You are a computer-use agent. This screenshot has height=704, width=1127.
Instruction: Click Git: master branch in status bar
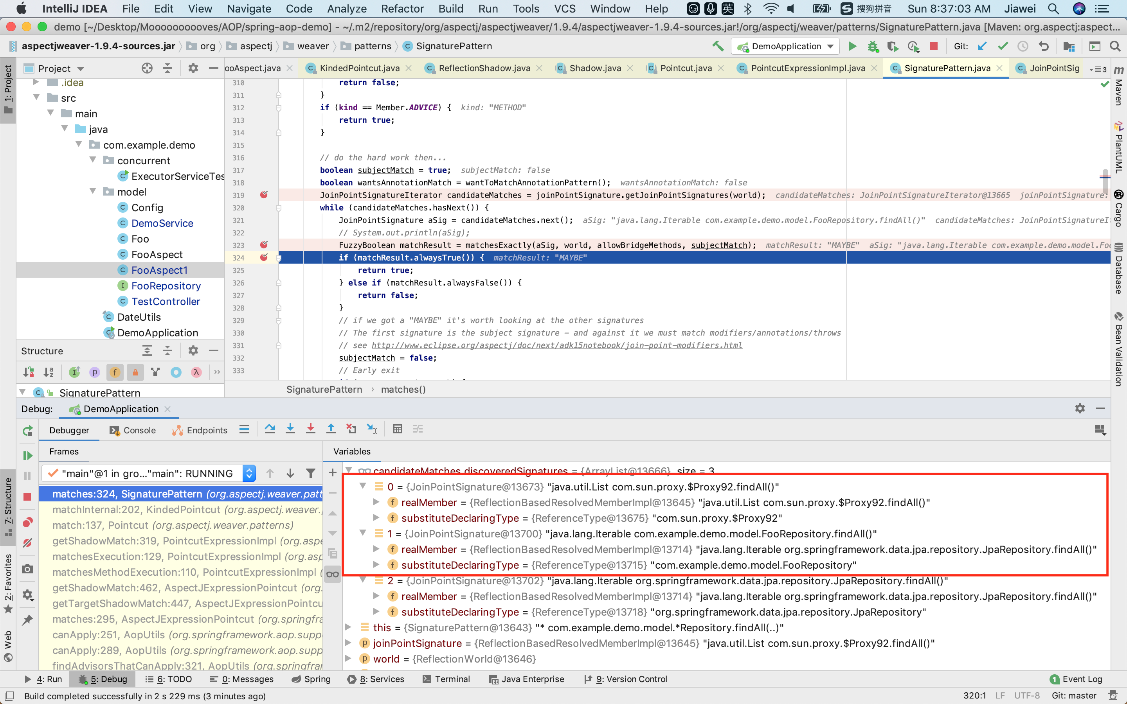(x=1074, y=696)
